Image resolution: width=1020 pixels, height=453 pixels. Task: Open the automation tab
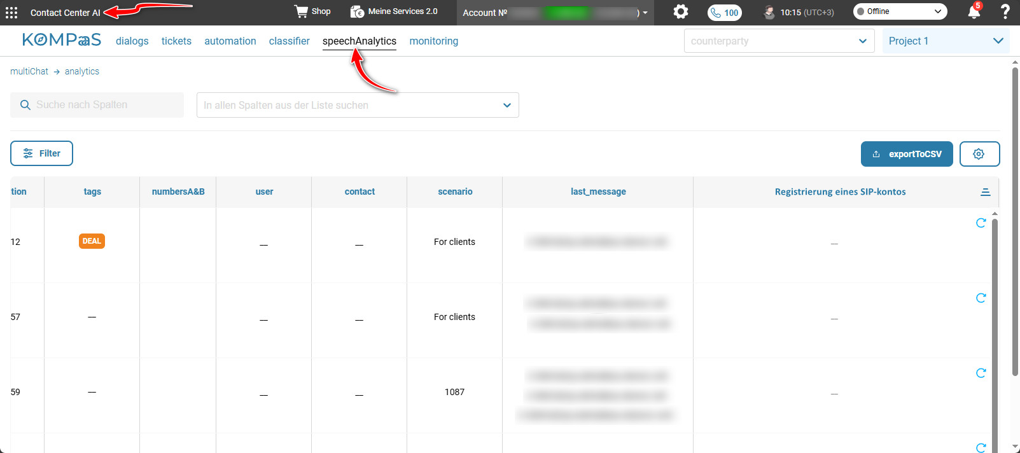coord(230,41)
